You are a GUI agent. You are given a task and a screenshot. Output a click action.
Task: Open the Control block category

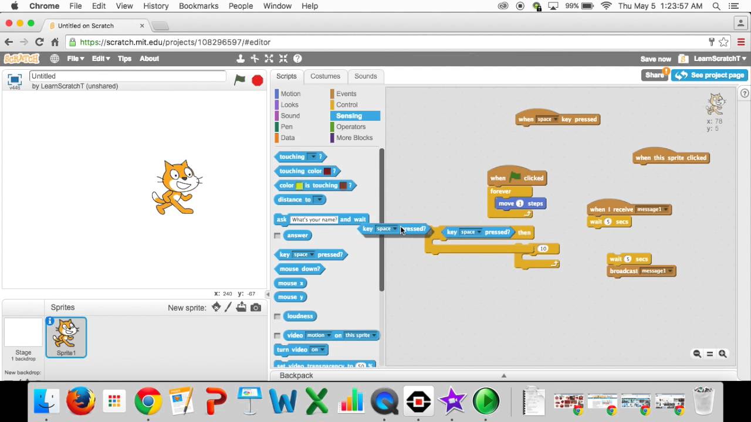pos(347,105)
